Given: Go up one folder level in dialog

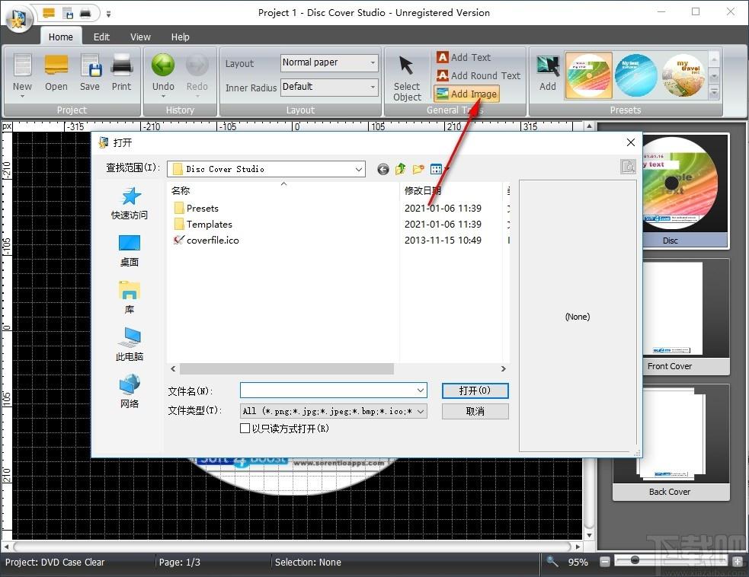Looking at the screenshot, I should 400,169.
